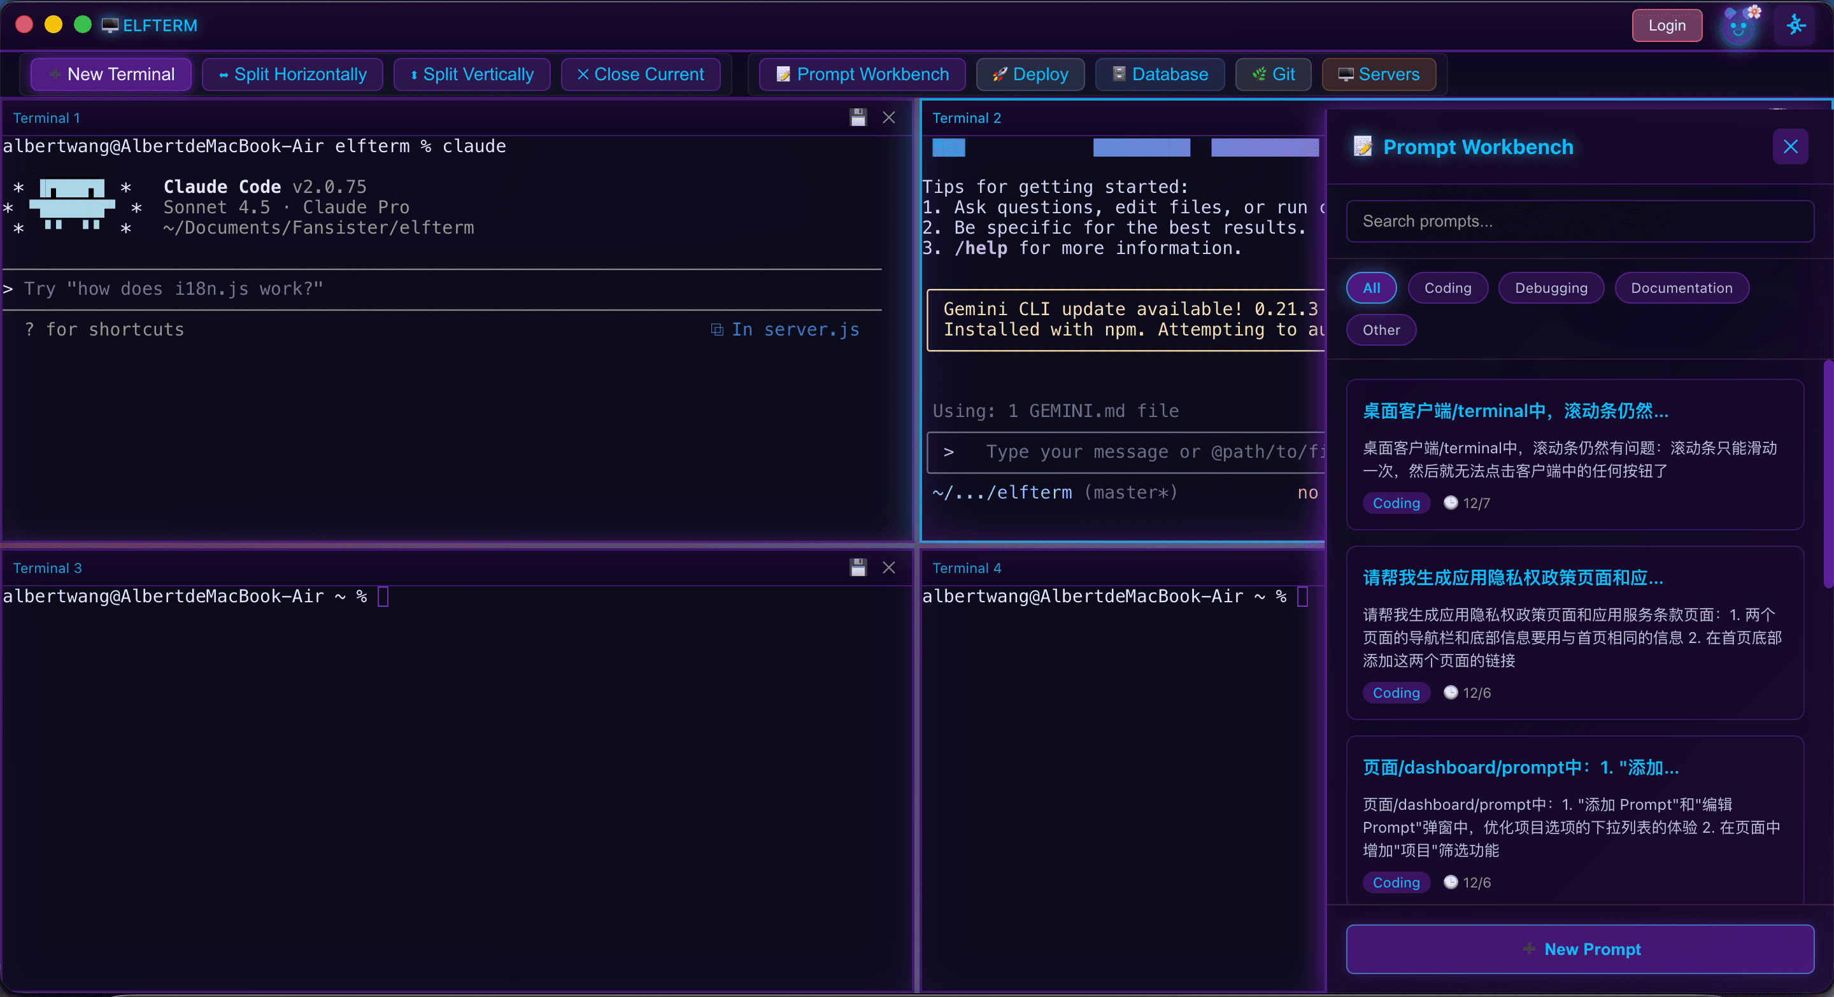Select the Other filter chip
The width and height of the screenshot is (1834, 997).
click(x=1381, y=330)
